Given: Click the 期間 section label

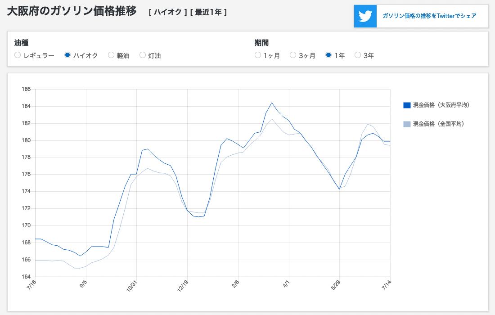Looking at the screenshot, I should (261, 43).
